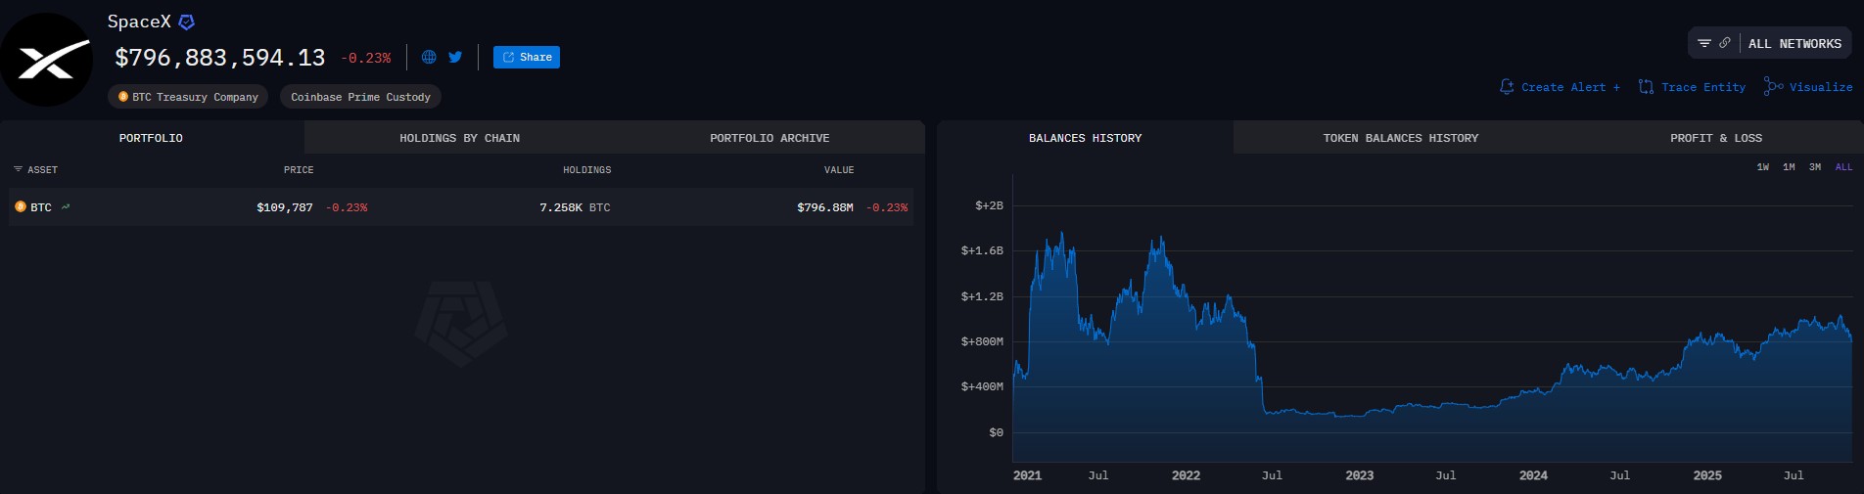The width and height of the screenshot is (1864, 494).
Task: Click the BTC trend chart icon
Action: tap(66, 206)
